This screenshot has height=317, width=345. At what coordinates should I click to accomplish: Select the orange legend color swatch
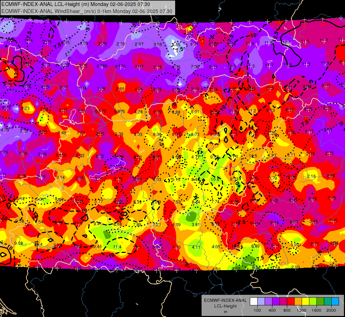(298, 302)
